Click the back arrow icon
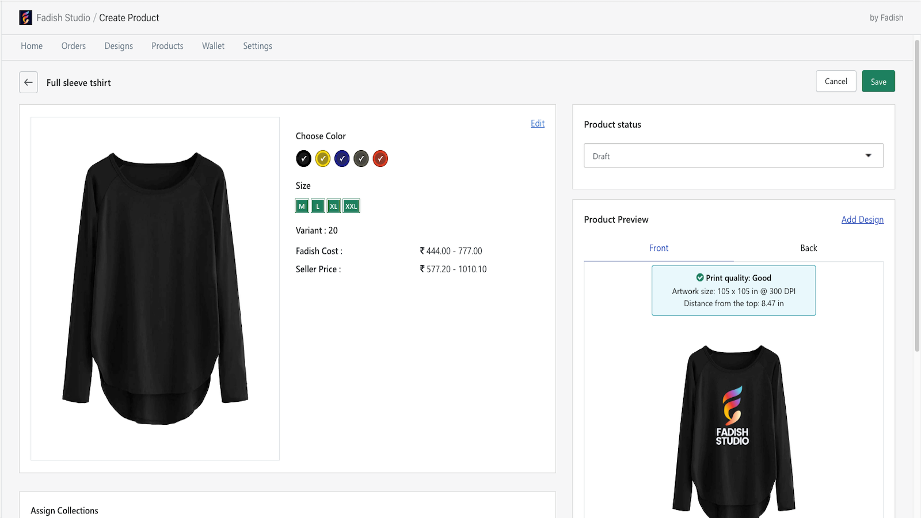This screenshot has width=921, height=518. click(x=28, y=82)
